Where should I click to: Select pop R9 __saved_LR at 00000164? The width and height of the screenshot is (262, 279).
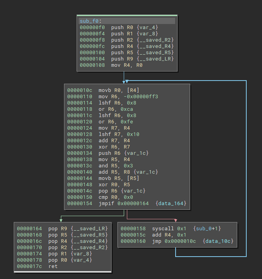point(62,228)
